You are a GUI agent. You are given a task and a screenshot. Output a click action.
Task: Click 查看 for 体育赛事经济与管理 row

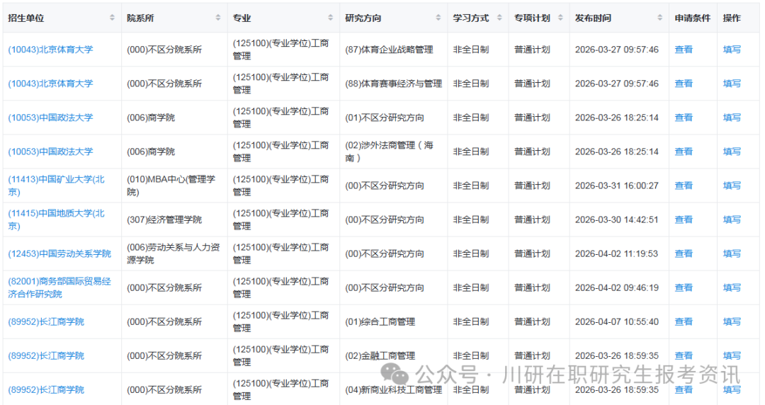[684, 84]
